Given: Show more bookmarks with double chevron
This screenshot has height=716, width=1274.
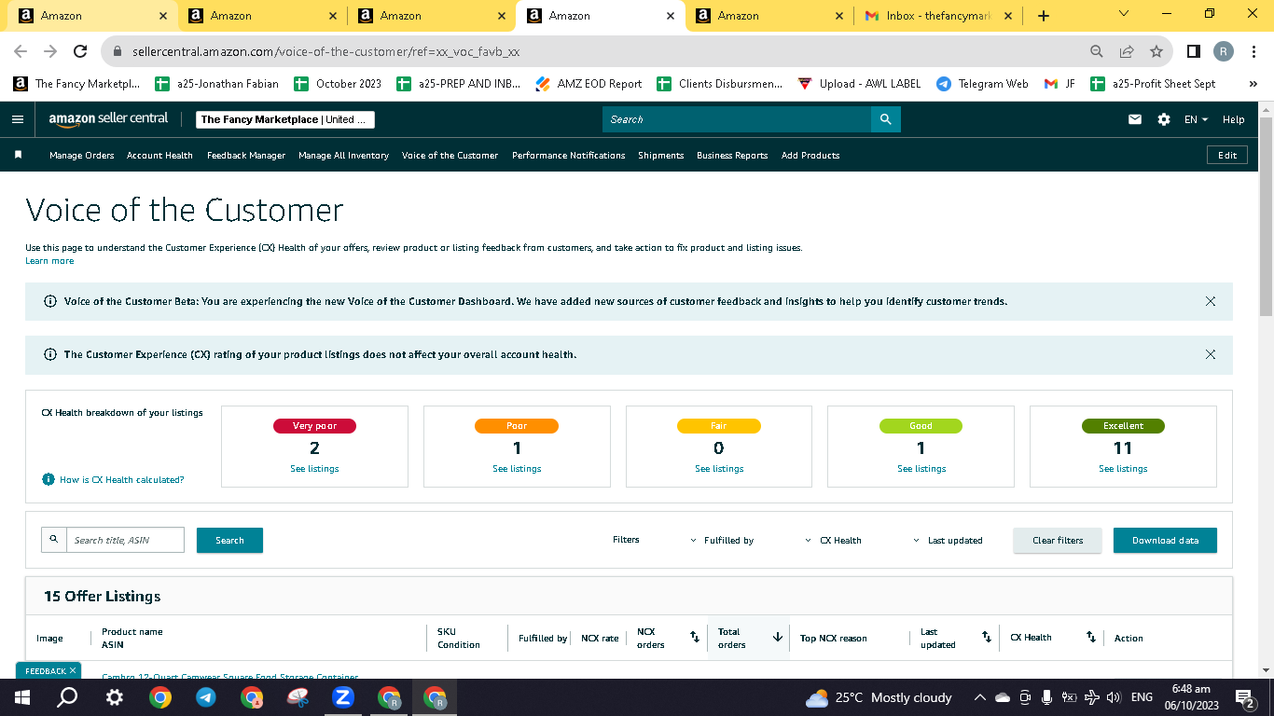Looking at the screenshot, I should coord(1253,84).
